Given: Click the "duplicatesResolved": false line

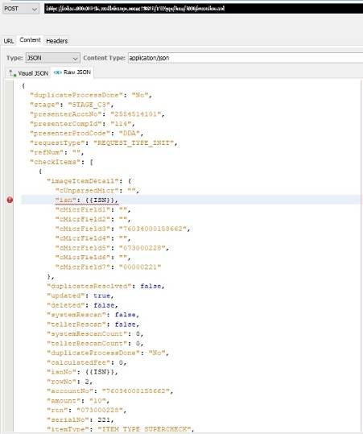Looking at the screenshot, I should pos(105,286).
